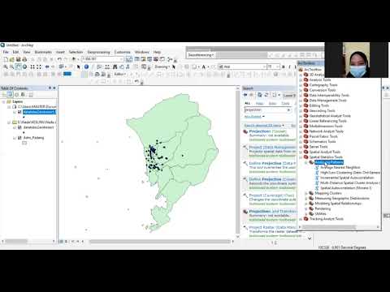Open the Customize menu

pos(122,52)
